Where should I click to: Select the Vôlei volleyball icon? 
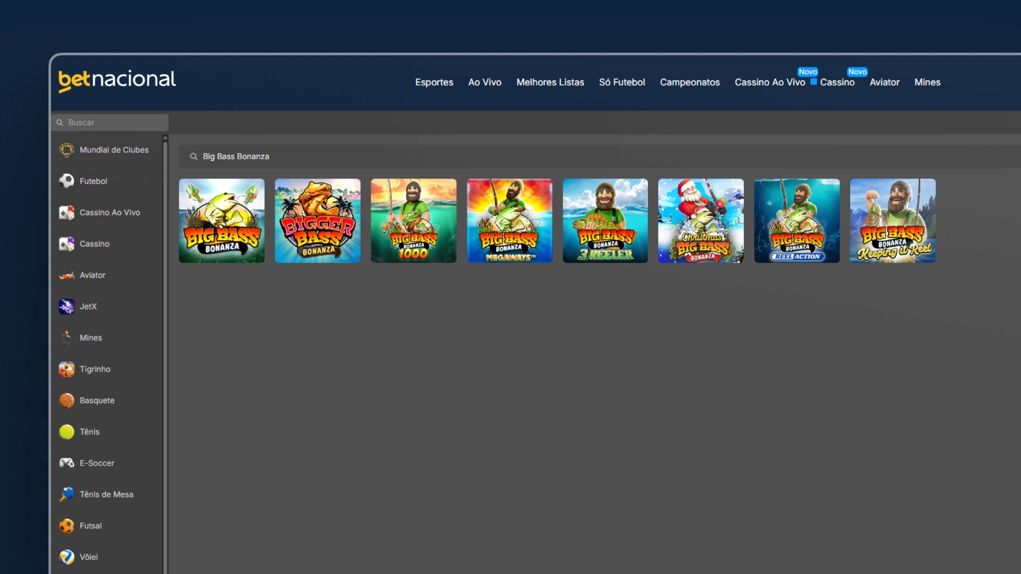pyautogui.click(x=66, y=557)
